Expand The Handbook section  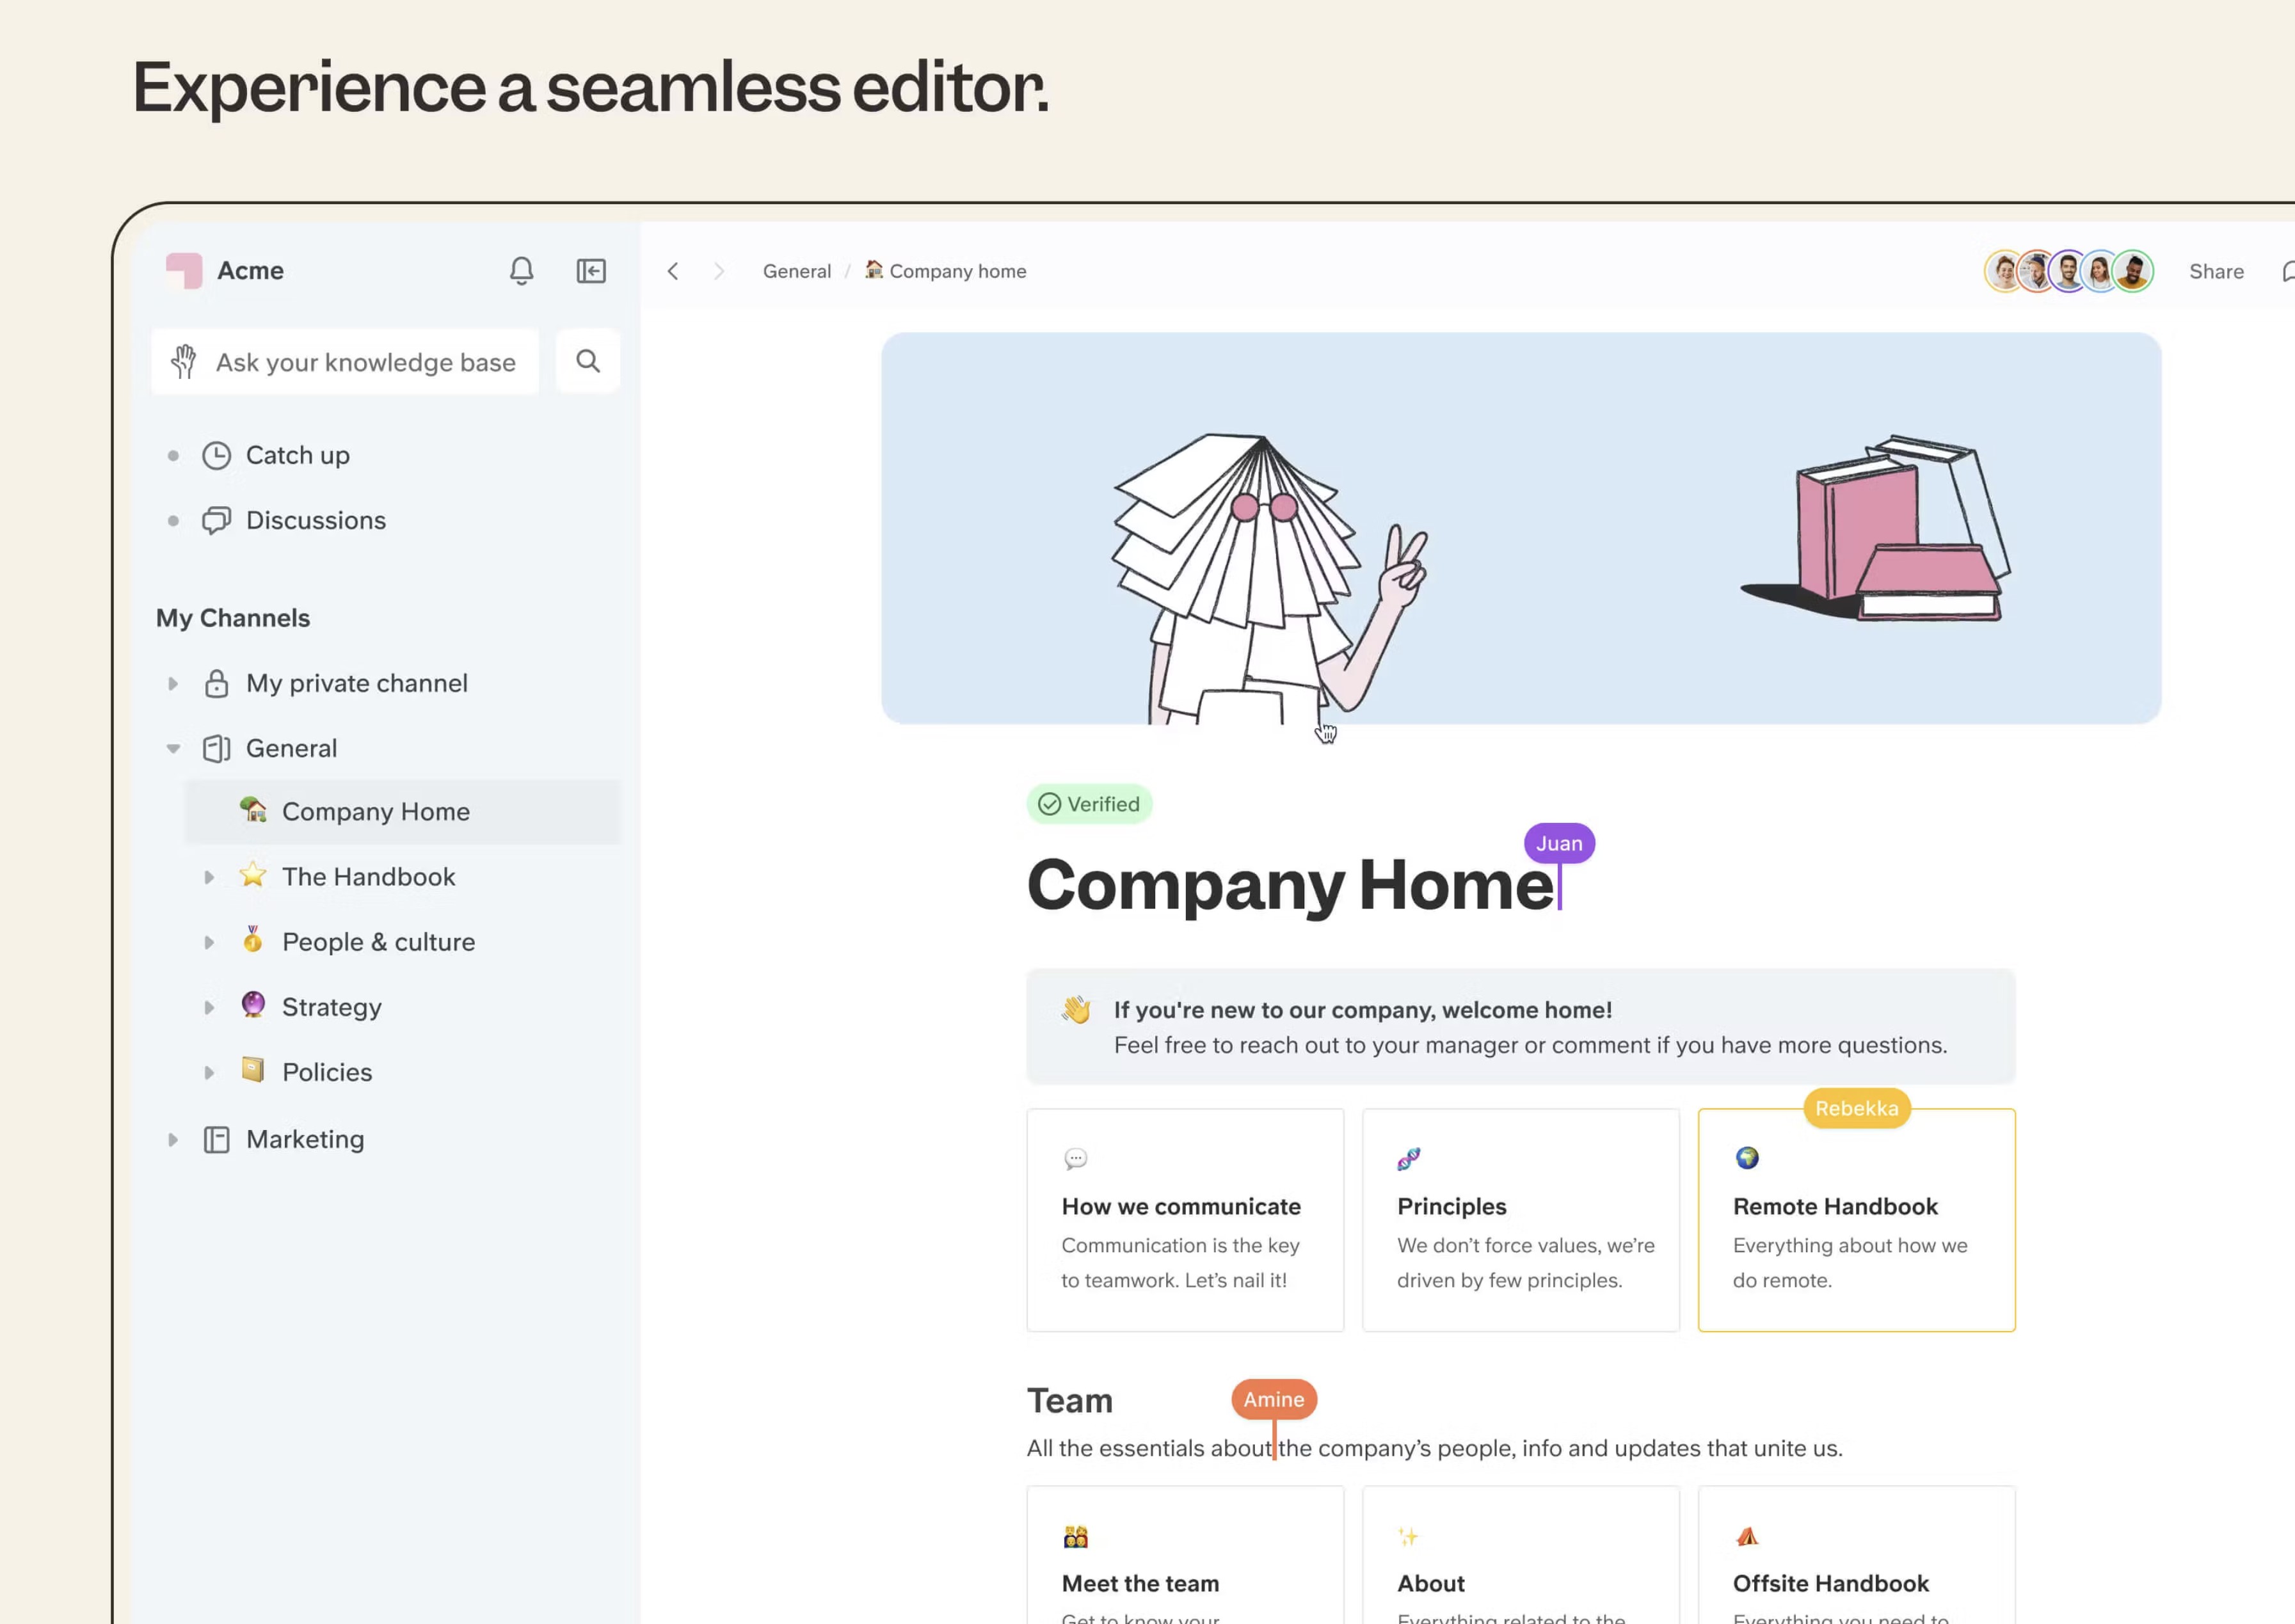[x=209, y=877]
